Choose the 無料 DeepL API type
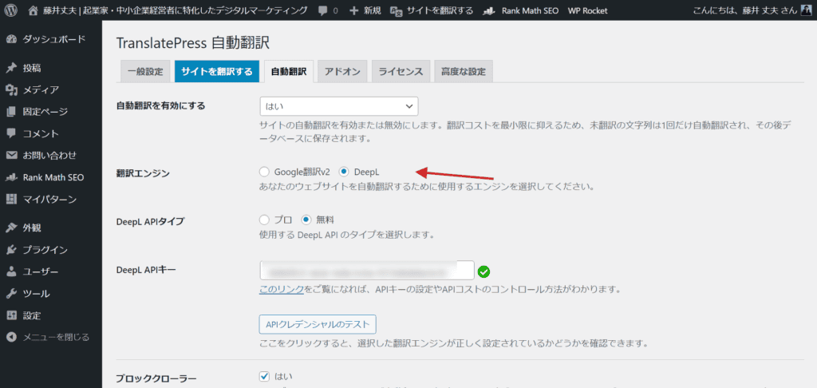 pos(306,220)
